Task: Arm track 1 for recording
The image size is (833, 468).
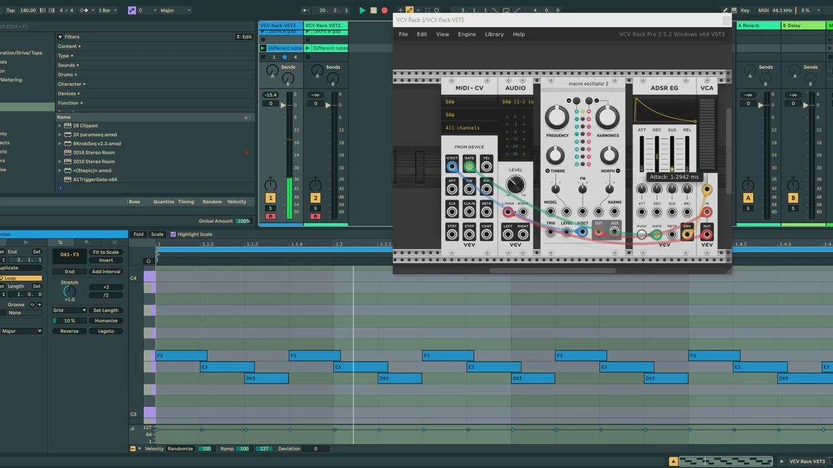Action: click(271, 216)
